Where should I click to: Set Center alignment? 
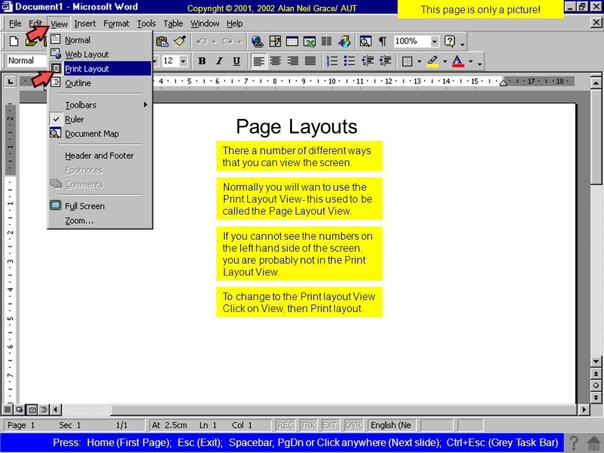click(x=276, y=61)
